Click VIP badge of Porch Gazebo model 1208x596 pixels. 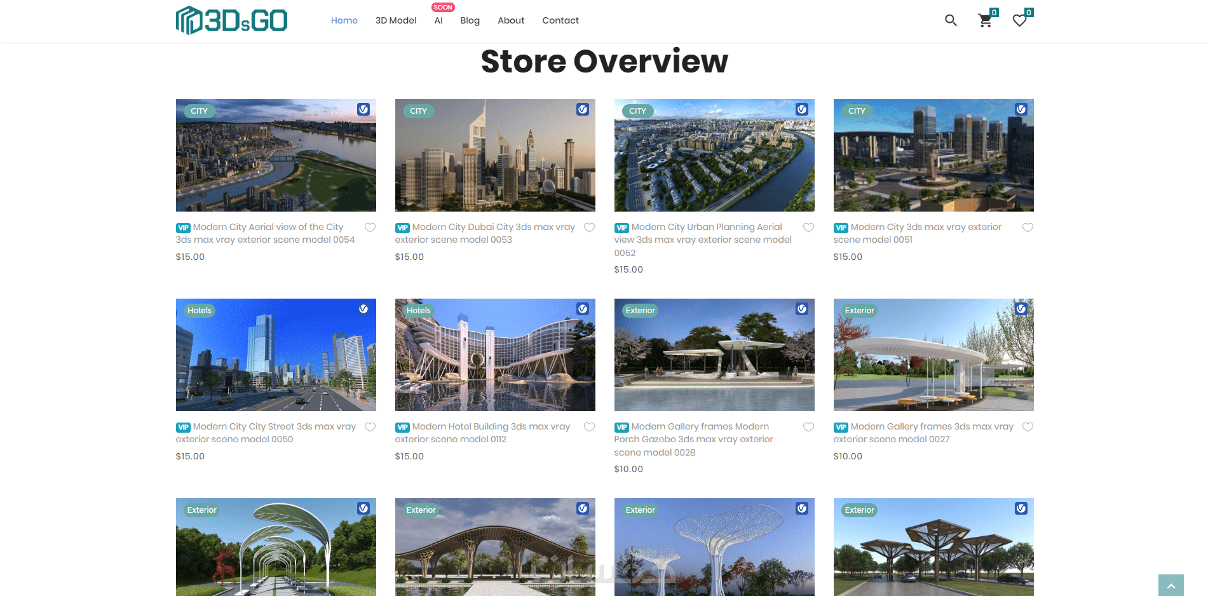point(621,428)
